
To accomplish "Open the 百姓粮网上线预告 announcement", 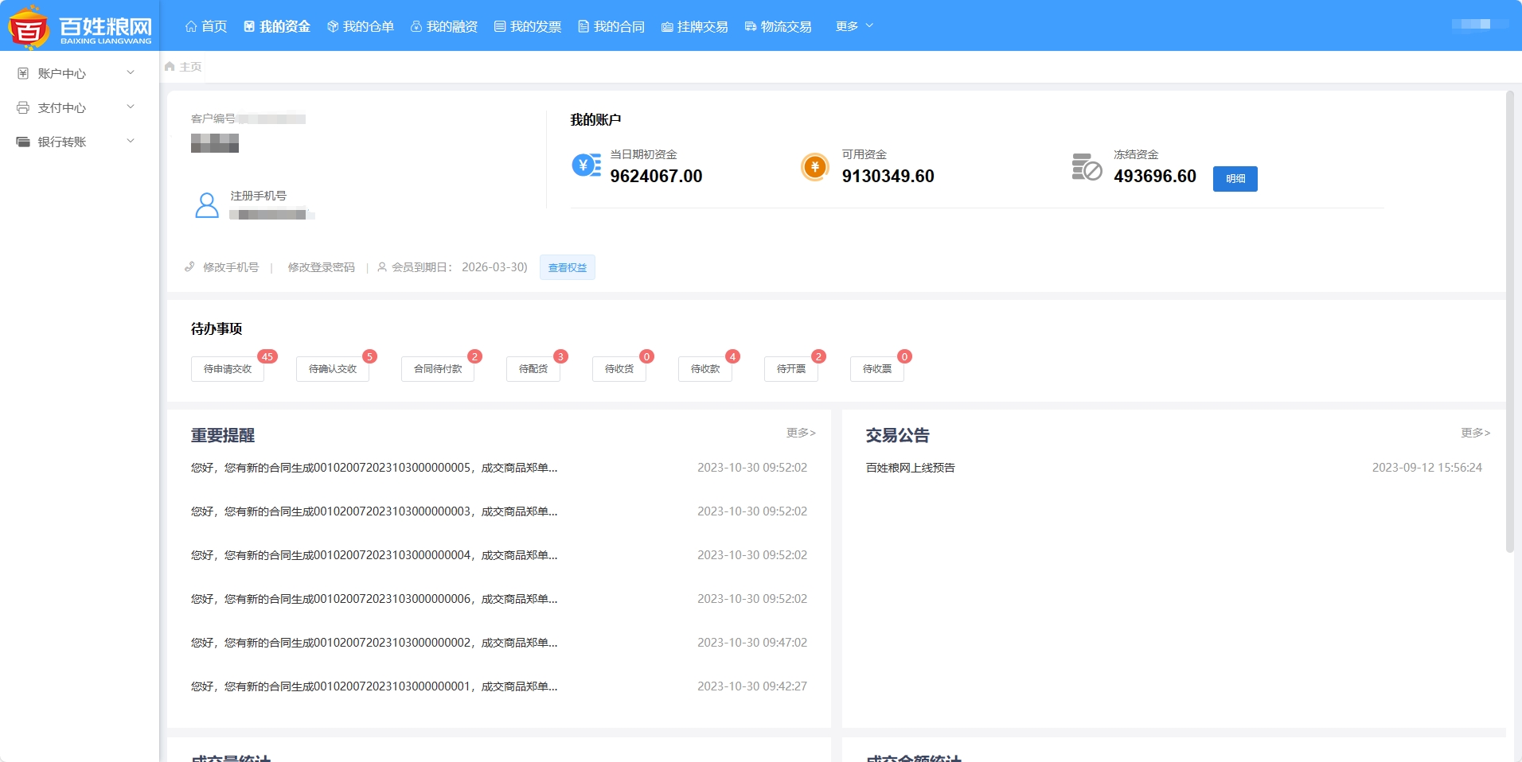I will 910,468.
